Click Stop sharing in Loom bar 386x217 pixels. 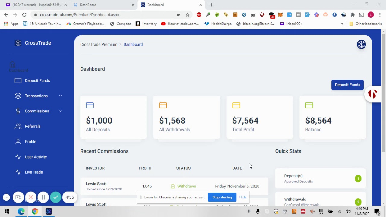click(x=222, y=197)
